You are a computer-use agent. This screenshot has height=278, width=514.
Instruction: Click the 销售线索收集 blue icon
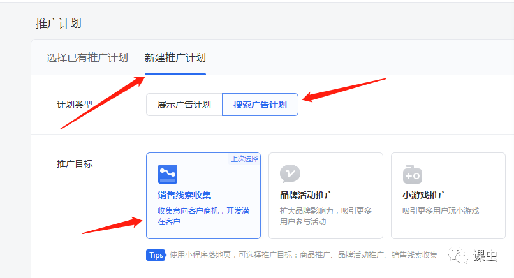(x=168, y=173)
